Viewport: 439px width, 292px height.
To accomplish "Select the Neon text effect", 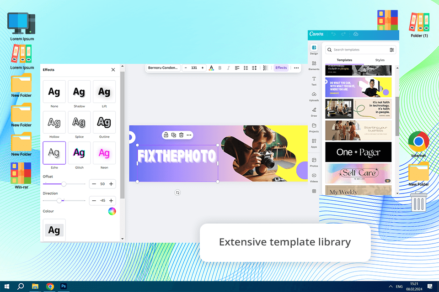I will click(x=104, y=153).
